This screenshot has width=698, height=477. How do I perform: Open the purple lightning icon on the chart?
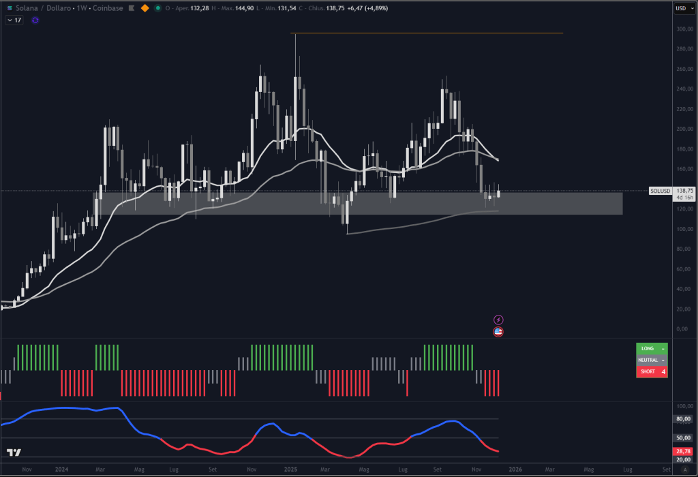coord(500,318)
